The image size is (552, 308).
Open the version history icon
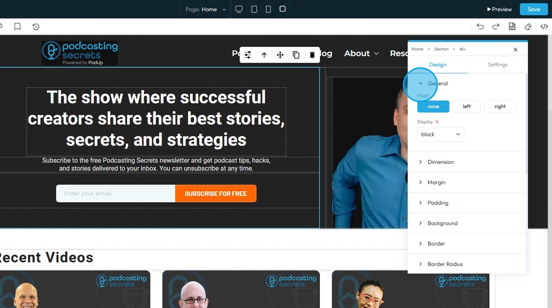pyautogui.click(x=36, y=27)
